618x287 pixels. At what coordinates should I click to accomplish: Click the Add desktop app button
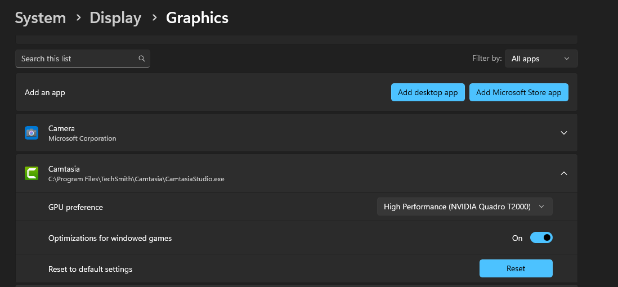click(428, 92)
